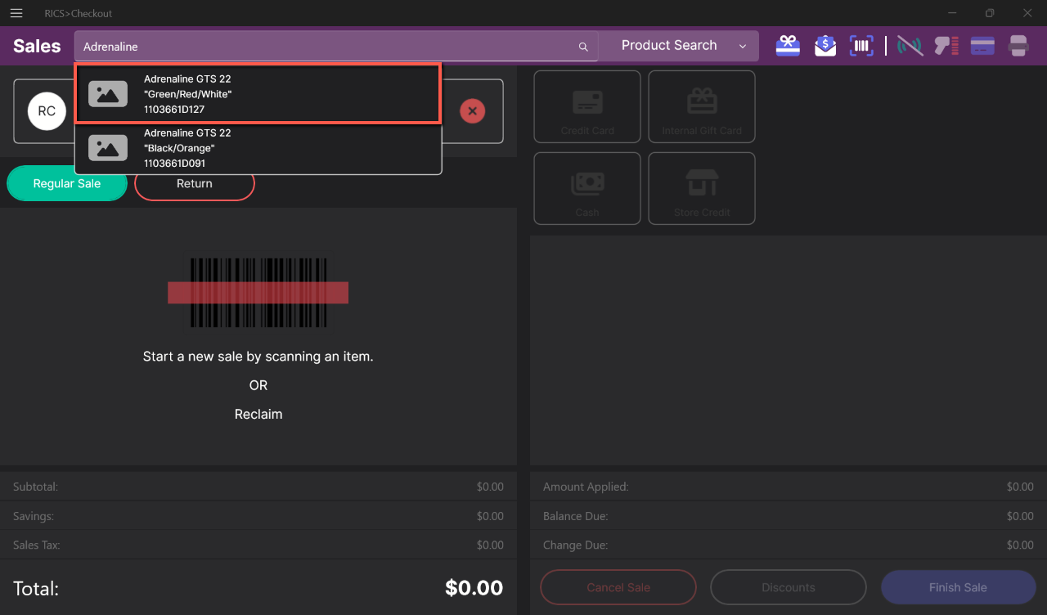The width and height of the screenshot is (1047, 615).
Task: Select Regular Sale mode
Action: point(67,184)
